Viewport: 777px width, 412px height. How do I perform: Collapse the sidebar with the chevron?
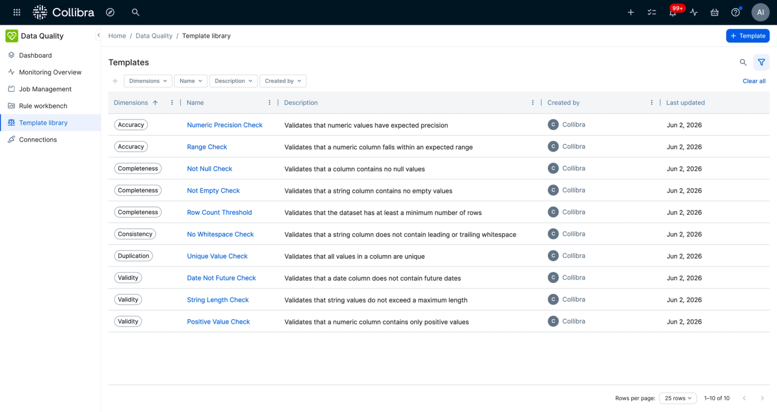click(98, 35)
